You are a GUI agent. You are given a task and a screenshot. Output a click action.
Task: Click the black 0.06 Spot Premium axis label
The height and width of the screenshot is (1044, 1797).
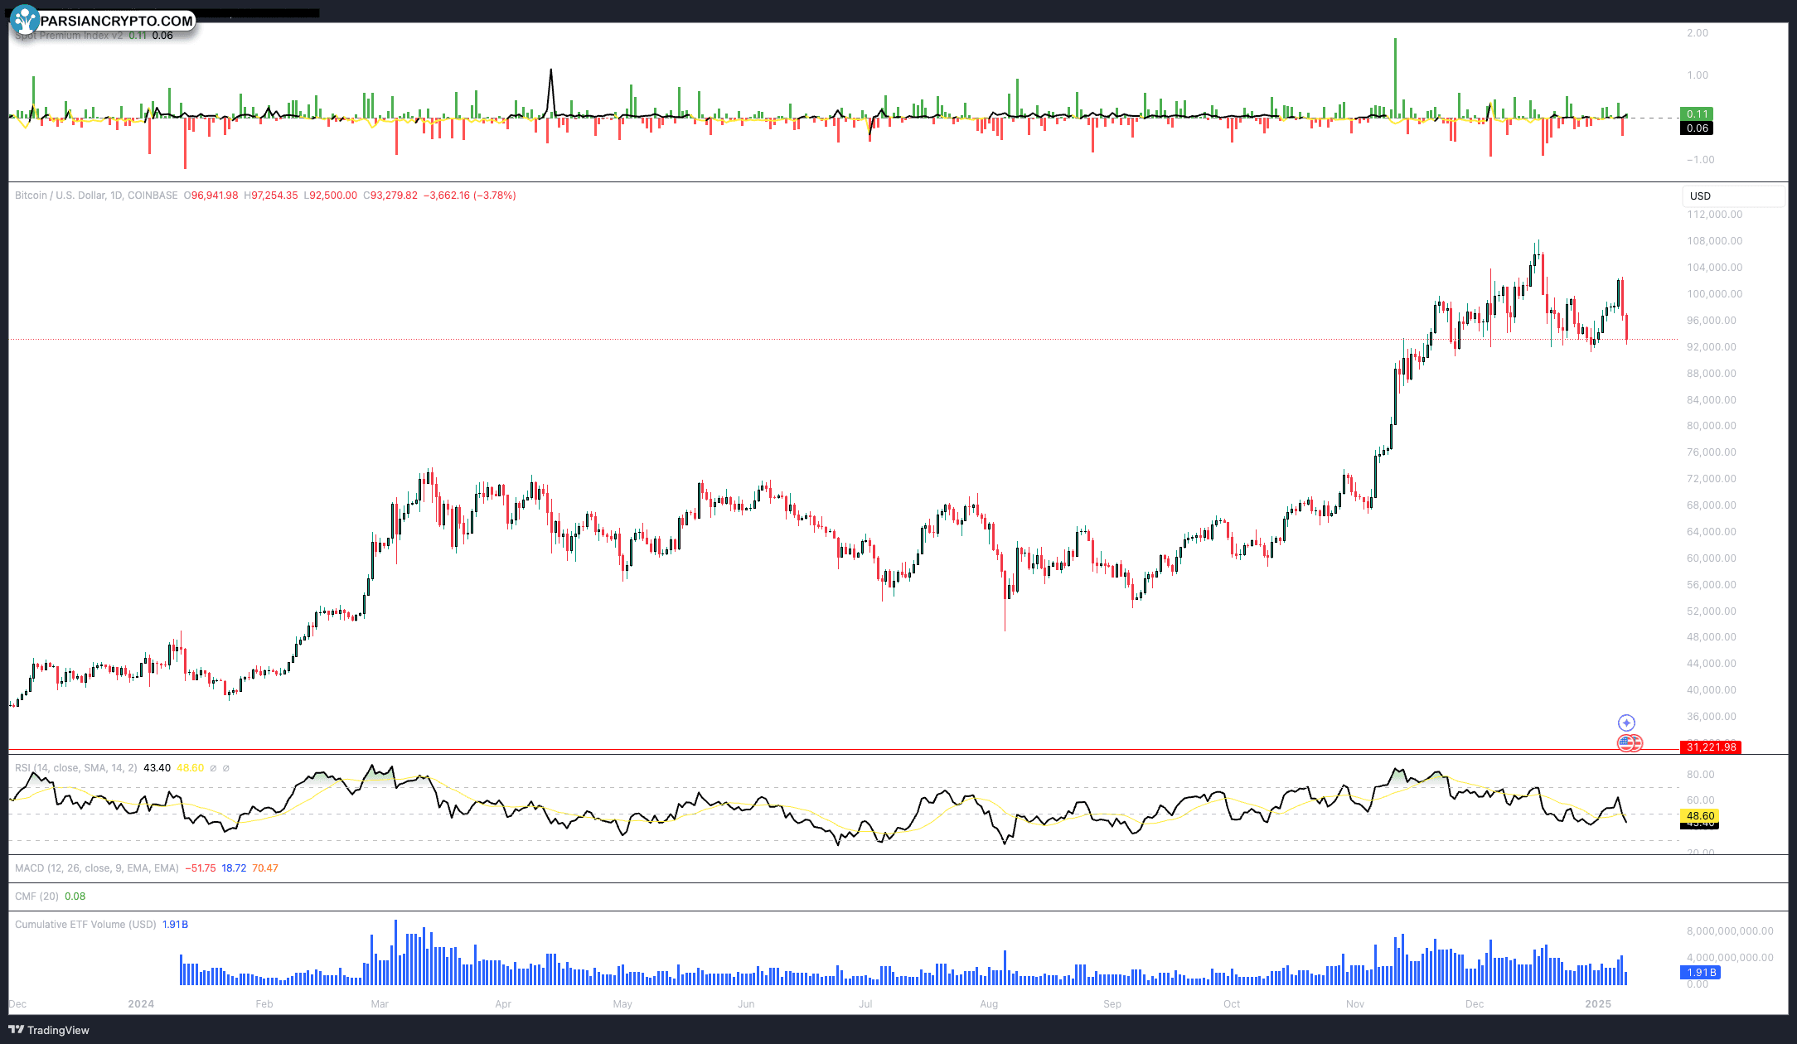pyautogui.click(x=1697, y=128)
